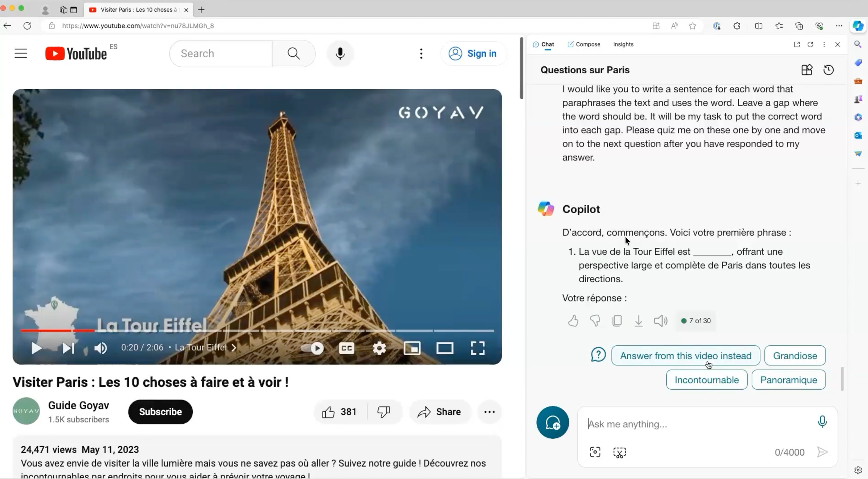Open Copilot chat history

(829, 70)
